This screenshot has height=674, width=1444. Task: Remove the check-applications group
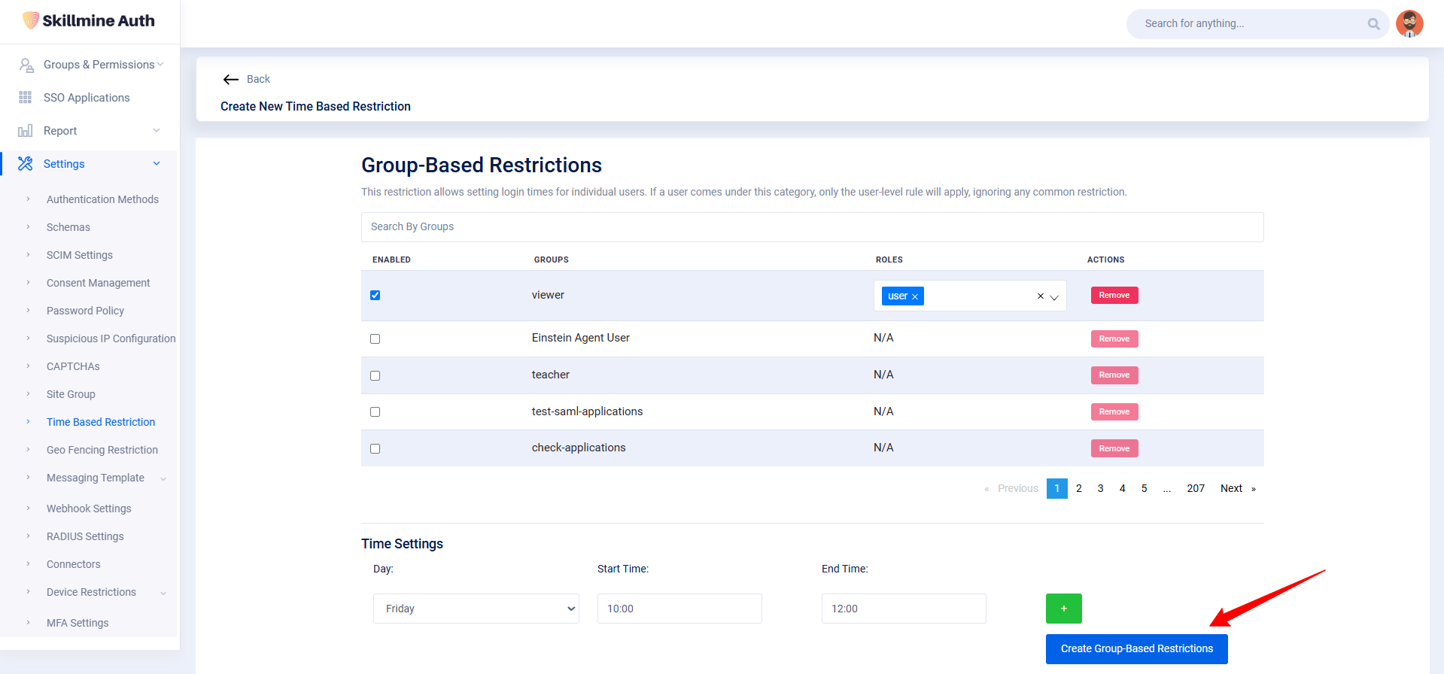point(1114,448)
